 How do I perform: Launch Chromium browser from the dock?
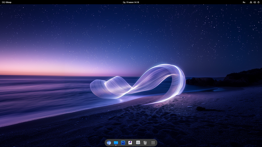click(109, 143)
